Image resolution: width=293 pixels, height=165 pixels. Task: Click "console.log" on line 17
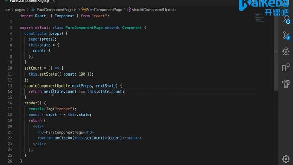41,109
